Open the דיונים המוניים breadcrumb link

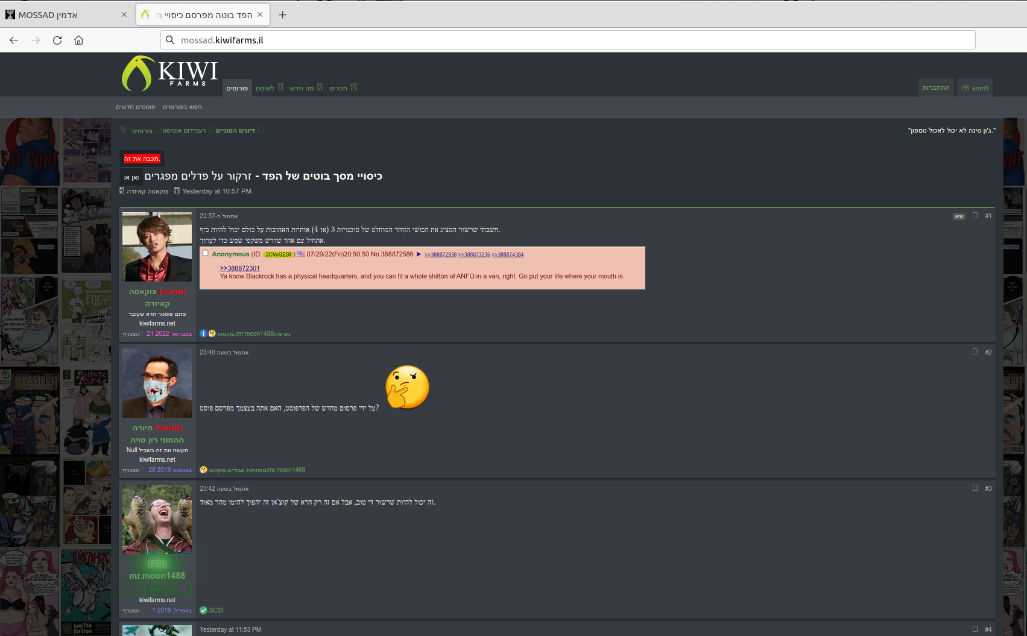pyautogui.click(x=235, y=130)
